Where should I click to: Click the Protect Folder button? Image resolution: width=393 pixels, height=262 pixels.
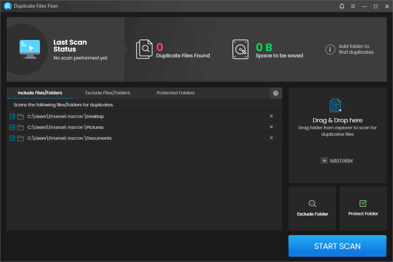tap(363, 208)
